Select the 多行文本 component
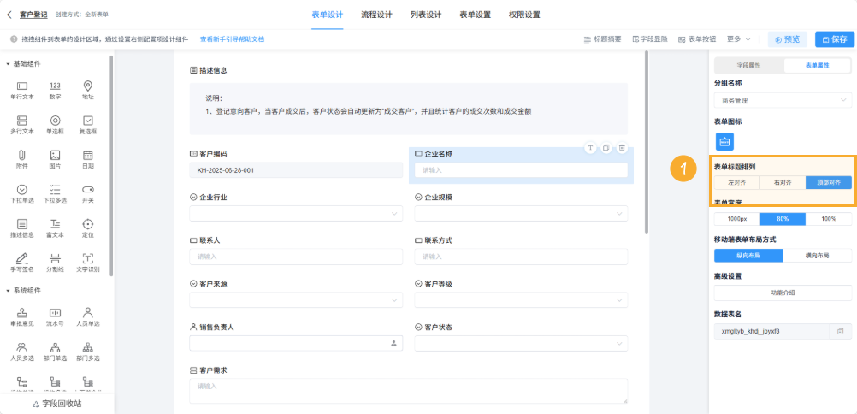The width and height of the screenshot is (857, 414). pos(22,125)
